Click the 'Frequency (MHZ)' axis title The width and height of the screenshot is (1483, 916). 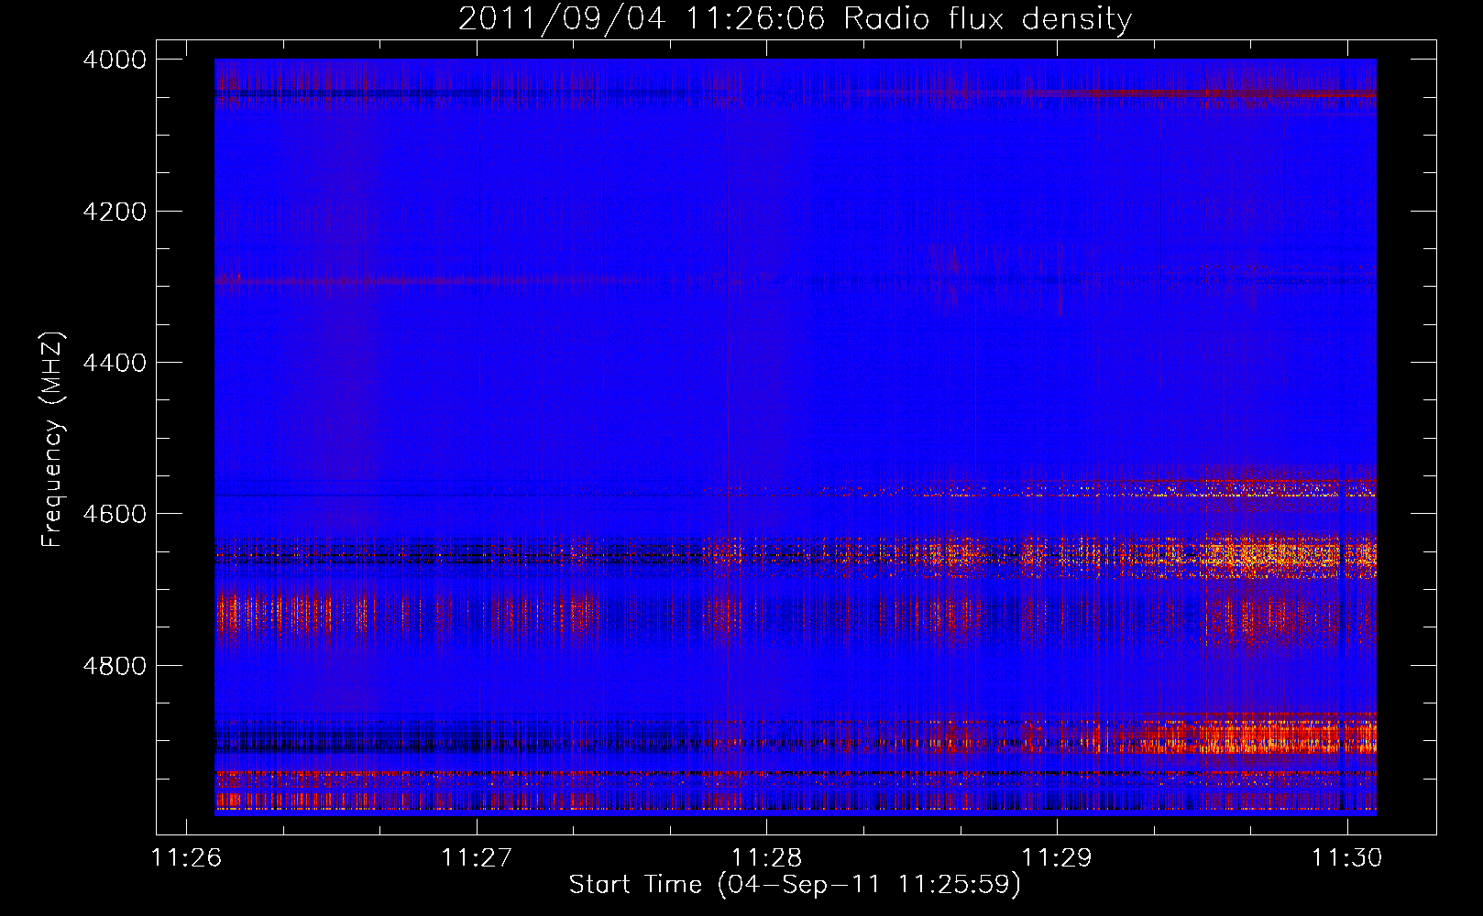(53, 440)
